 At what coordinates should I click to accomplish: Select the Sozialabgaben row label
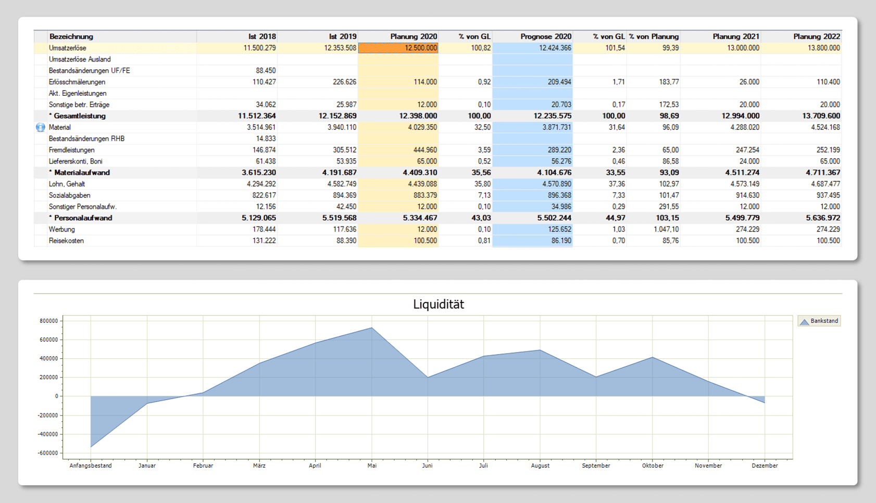pos(70,195)
